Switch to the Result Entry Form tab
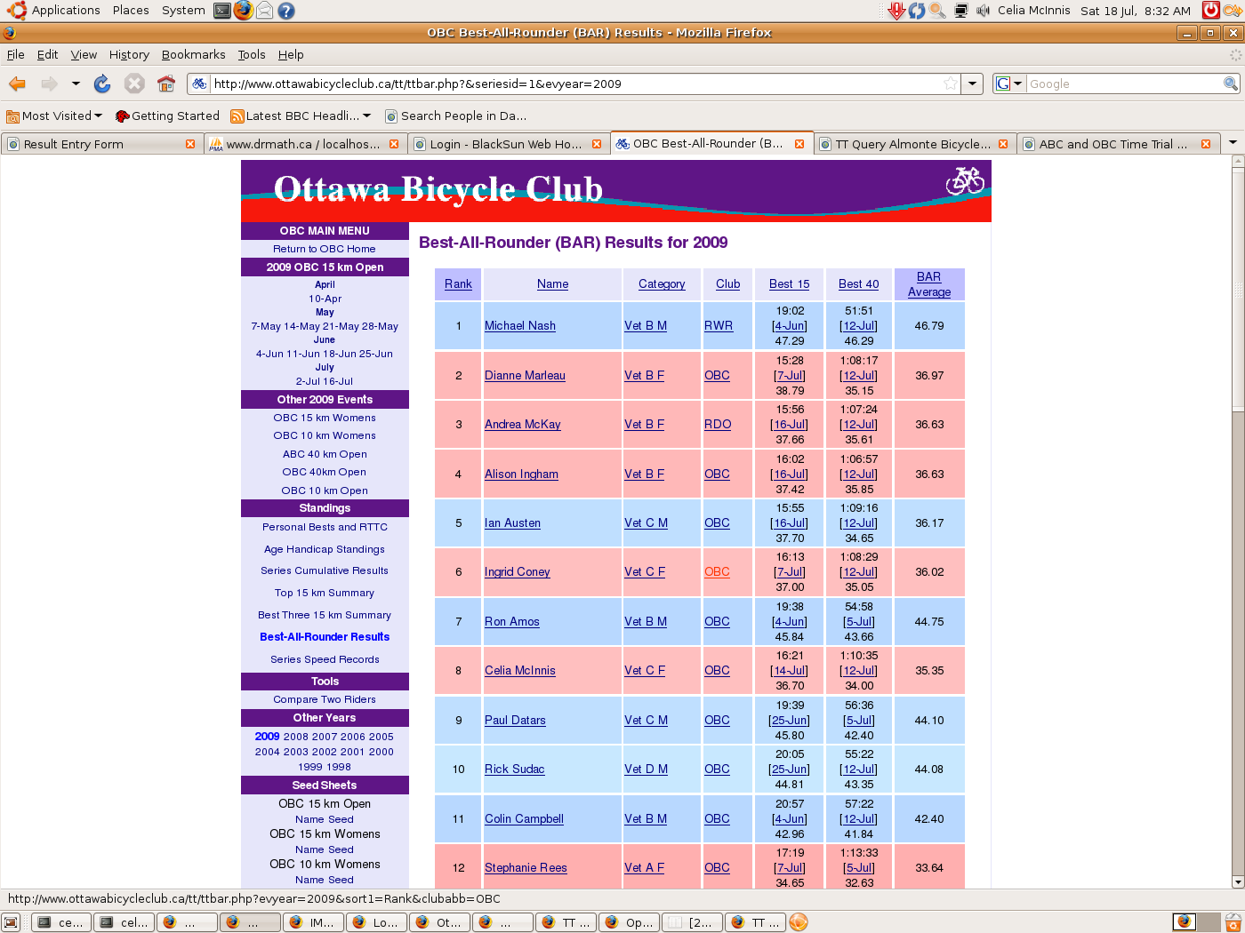This screenshot has height=933, width=1245. tap(98, 144)
